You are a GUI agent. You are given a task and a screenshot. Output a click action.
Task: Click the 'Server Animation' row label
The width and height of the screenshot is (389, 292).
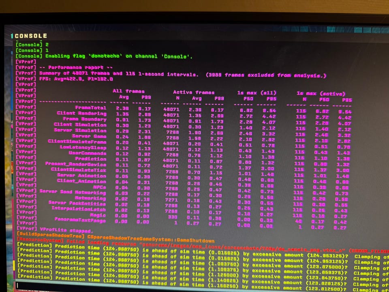(x=81, y=176)
